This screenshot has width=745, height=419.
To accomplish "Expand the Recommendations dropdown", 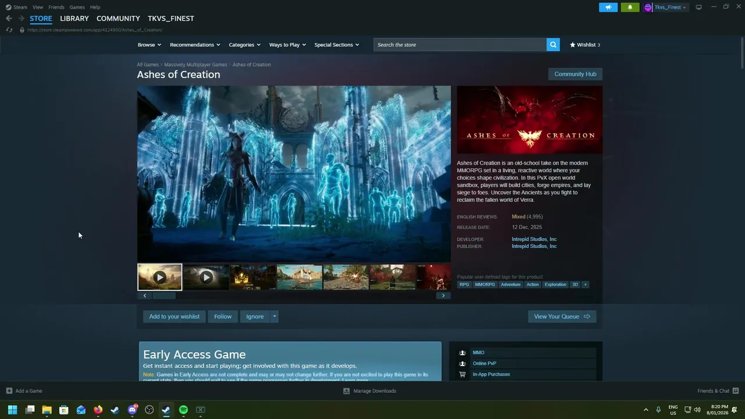I will [x=195, y=45].
